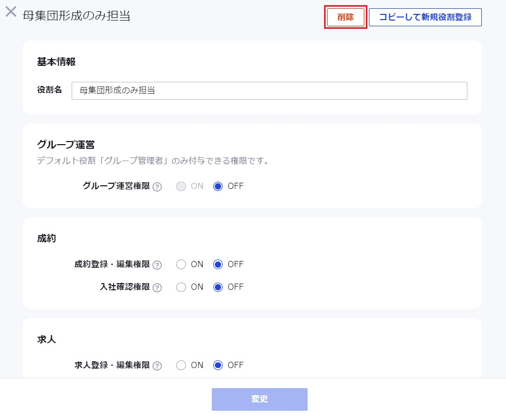Select ON for 求人登録・編集権限
Image resolution: width=506 pixels, height=419 pixels.
(181, 365)
